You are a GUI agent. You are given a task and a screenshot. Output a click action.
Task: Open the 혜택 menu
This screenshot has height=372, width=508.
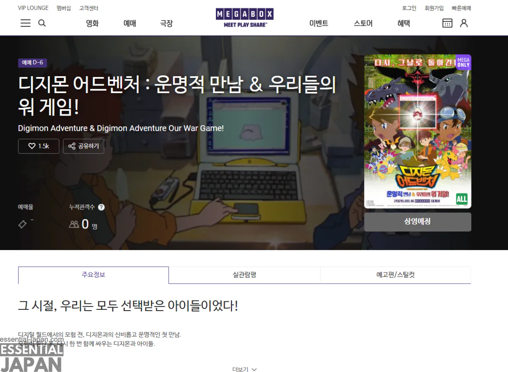click(403, 24)
